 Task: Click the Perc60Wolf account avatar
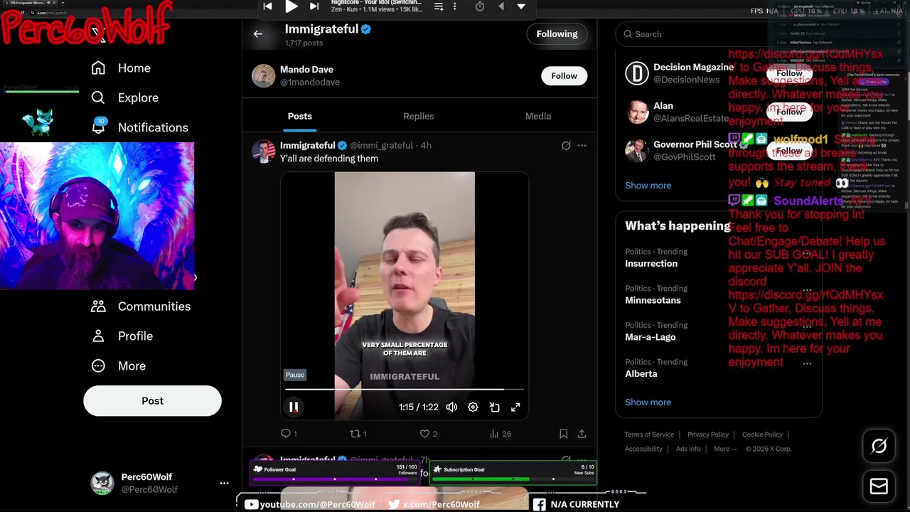pos(102,483)
